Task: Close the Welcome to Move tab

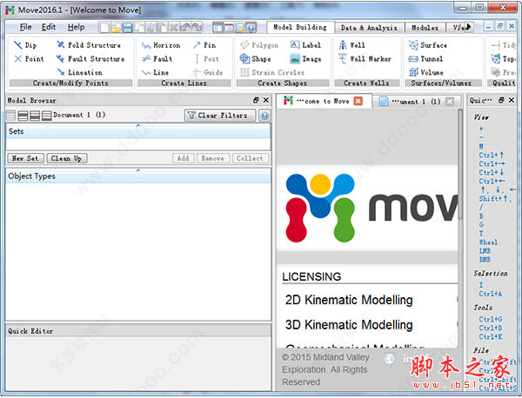Action: tap(358, 101)
